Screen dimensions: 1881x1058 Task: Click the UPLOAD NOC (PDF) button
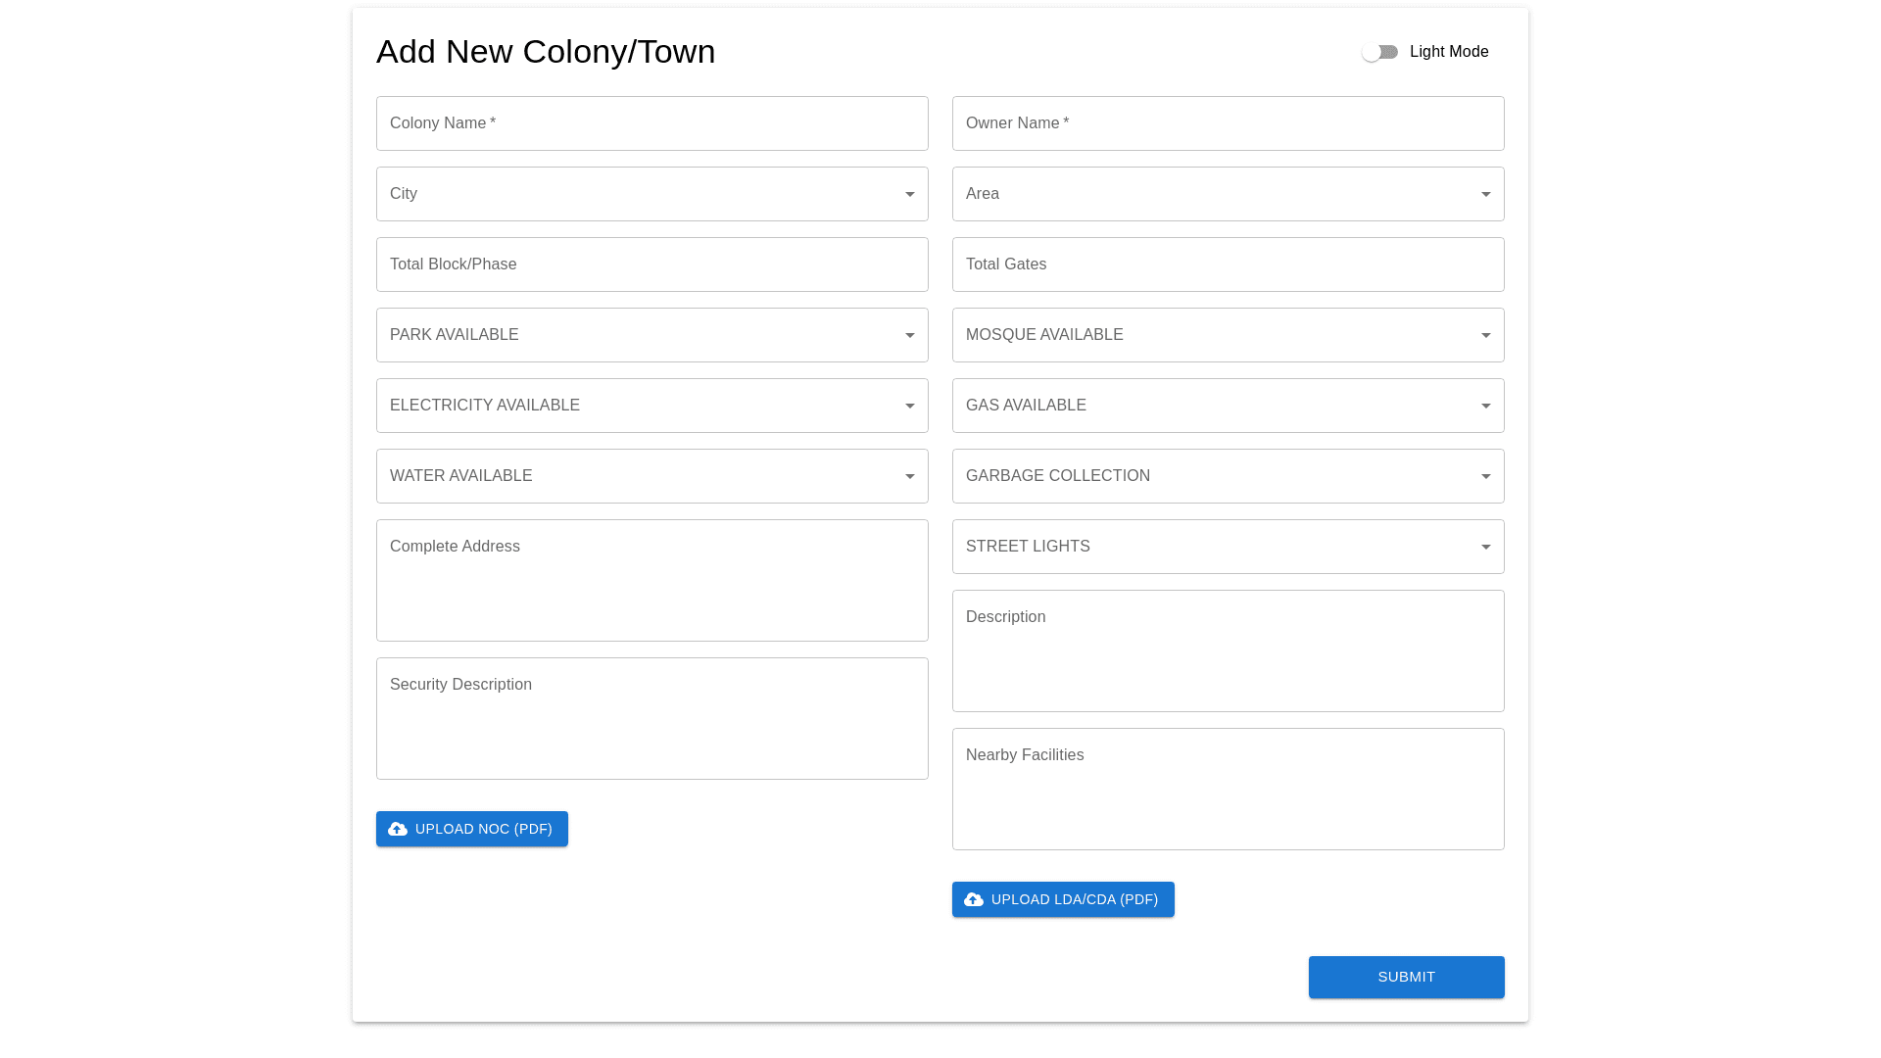coord(471,828)
